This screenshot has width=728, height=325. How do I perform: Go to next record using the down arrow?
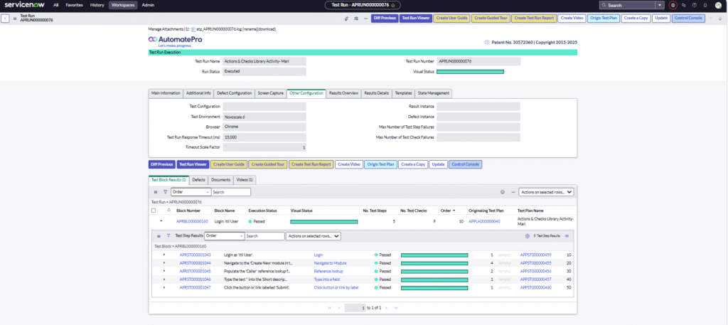pos(722,18)
